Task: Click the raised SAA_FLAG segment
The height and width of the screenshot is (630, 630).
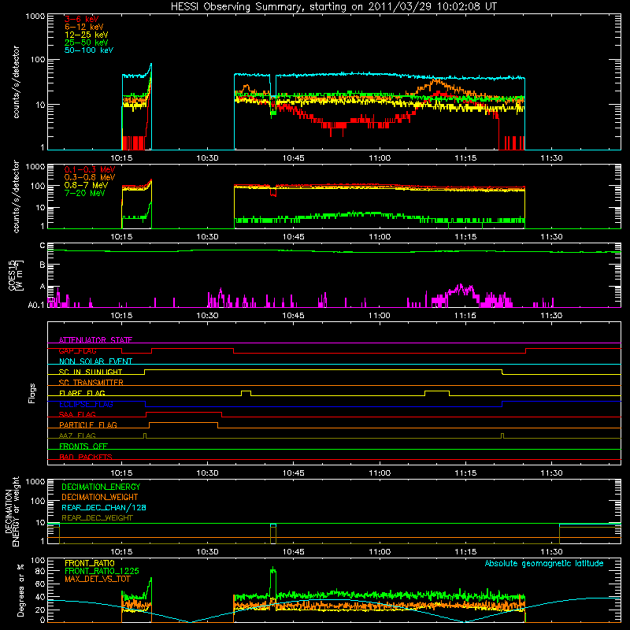Action: 184,414
